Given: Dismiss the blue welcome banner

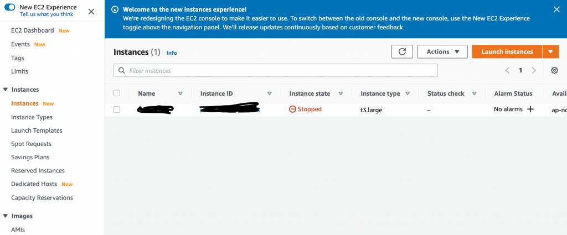Looking at the screenshot, I should point(556,9).
